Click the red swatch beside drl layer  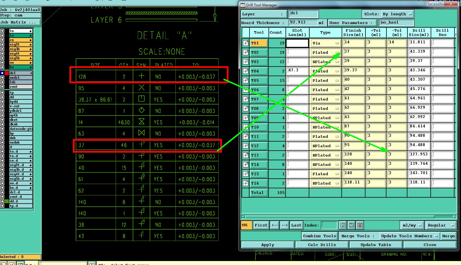point(7,73)
